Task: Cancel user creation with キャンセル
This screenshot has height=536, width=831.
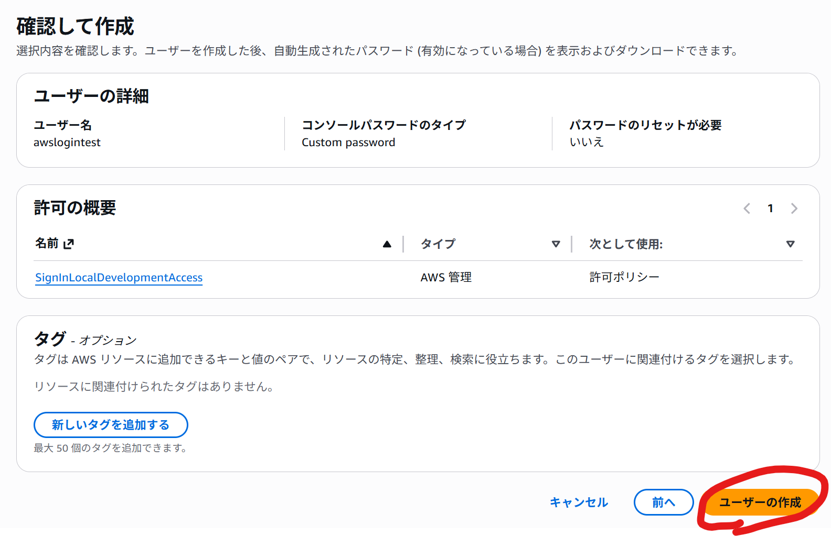Action: tap(579, 502)
